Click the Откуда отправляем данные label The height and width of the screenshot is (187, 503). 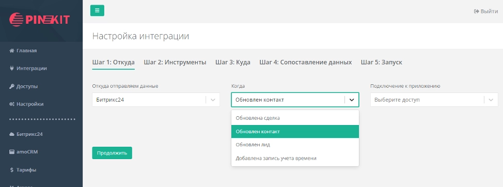pyautogui.click(x=125, y=86)
